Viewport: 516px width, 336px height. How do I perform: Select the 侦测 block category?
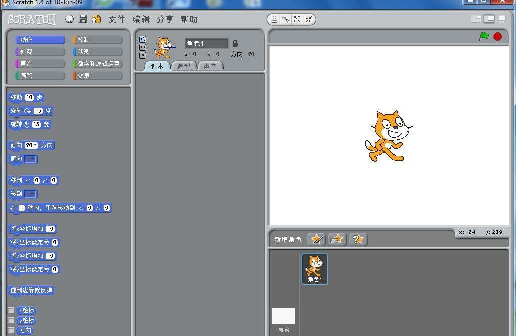(98, 52)
